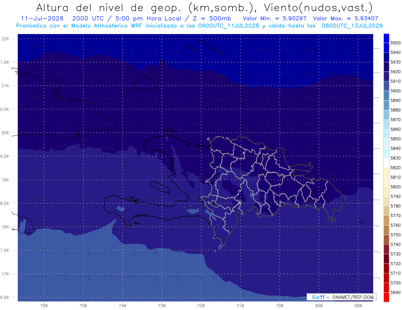The height and width of the screenshot is (310, 402).
Task: Click the '69W' longitude axis label
Action: pos(319,305)
